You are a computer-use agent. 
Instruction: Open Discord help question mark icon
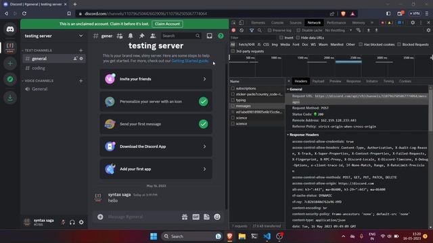click(x=221, y=36)
